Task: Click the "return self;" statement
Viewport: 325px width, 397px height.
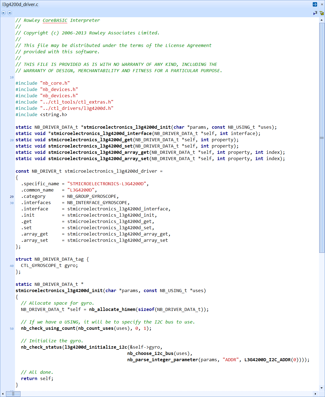Action: tap(37, 378)
